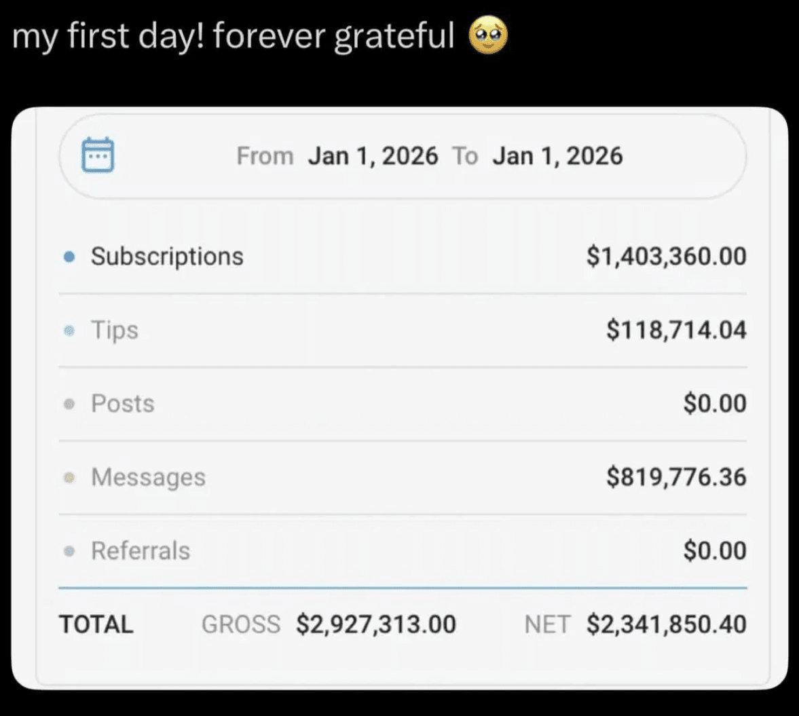Toggle the Messages earnings category
The height and width of the screenshot is (716, 799).
point(148,478)
